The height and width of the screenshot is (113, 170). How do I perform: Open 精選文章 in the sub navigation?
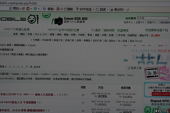tap(58, 40)
